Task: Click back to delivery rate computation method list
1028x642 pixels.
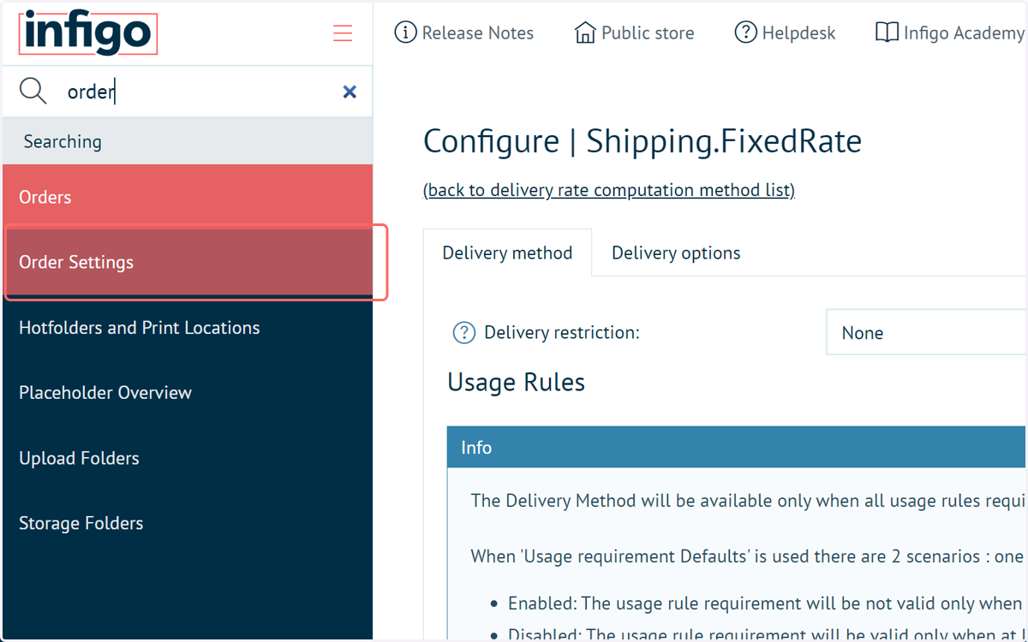Action: tap(609, 190)
